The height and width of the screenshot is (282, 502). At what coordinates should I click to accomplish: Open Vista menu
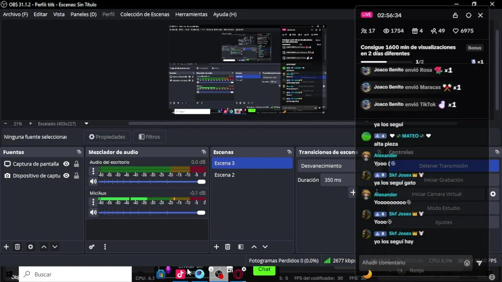59,14
